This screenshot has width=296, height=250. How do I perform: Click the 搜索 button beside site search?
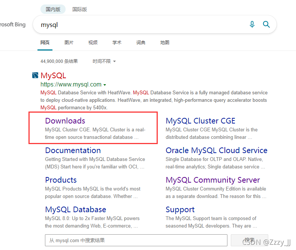pyautogui.click(x=250, y=240)
